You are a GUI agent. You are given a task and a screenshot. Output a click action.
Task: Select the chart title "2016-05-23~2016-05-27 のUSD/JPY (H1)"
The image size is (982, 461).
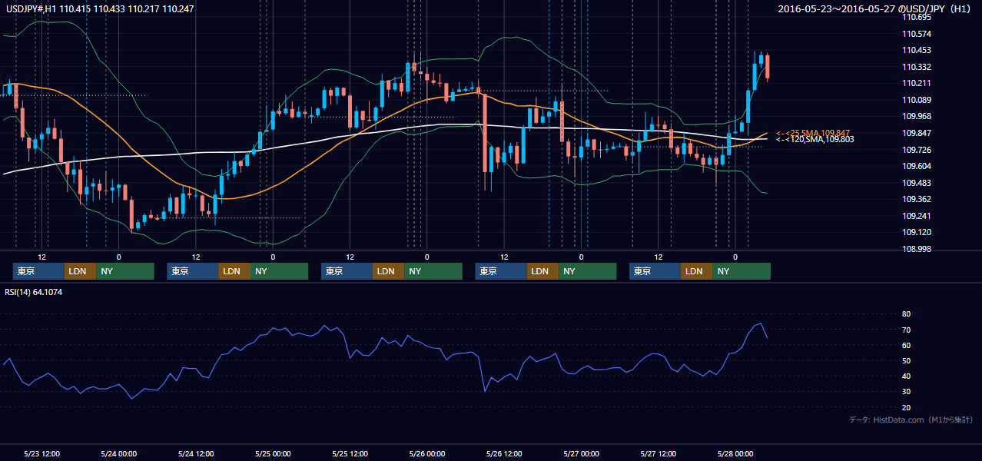pyautogui.click(x=874, y=9)
